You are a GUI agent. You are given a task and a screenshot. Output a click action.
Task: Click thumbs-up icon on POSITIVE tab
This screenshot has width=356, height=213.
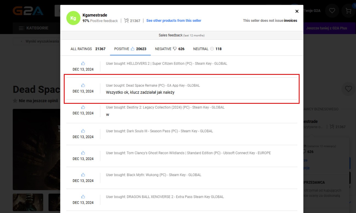[133, 49]
